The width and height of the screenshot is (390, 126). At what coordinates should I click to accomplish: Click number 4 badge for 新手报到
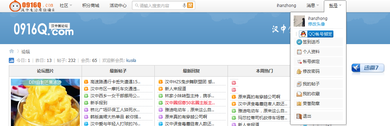[86, 103]
